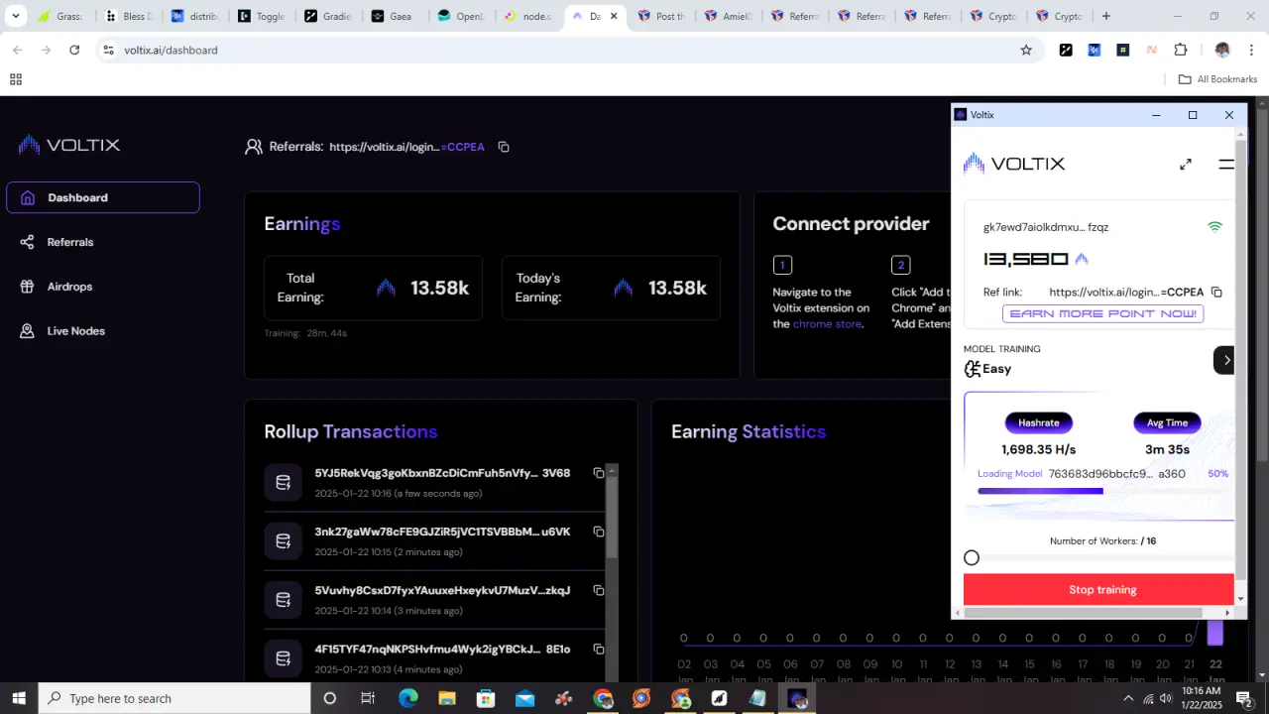
Task: Click database icon for transaction 3V68
Action: pos(283,483)
